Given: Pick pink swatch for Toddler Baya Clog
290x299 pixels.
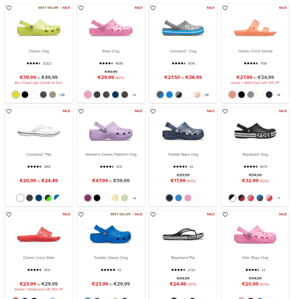Looking at the screenshot, I should 187,198.
